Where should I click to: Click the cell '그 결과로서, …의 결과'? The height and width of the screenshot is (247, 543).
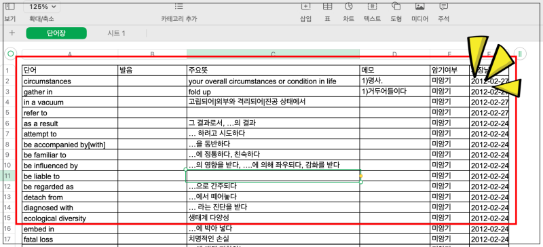coord(274,123)
